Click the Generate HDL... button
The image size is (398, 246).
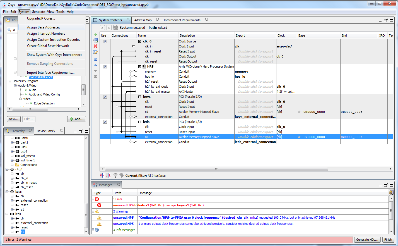[368, 240]
